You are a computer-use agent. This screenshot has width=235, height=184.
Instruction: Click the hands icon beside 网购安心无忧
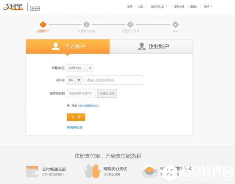point(92,171)
